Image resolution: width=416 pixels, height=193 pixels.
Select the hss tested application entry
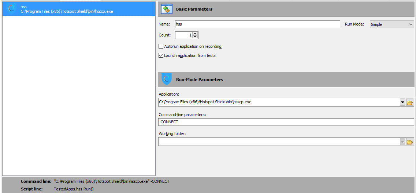pyautogui.click(x=79, y=8)
